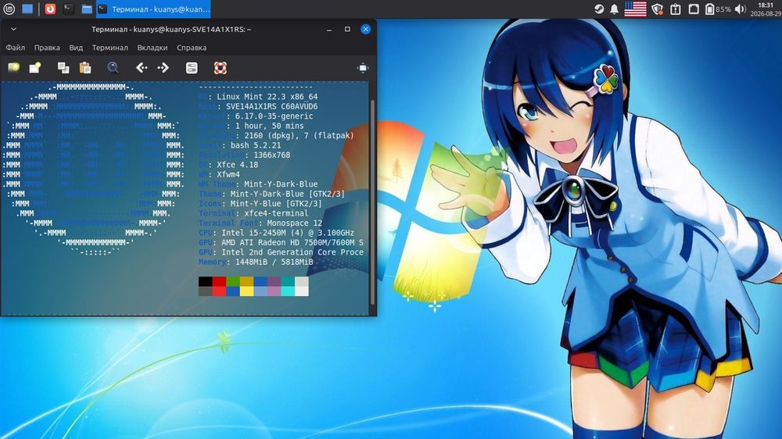The image size is (782, 439).
Task: Open the Linux Mint start menu
Action: 9,9
